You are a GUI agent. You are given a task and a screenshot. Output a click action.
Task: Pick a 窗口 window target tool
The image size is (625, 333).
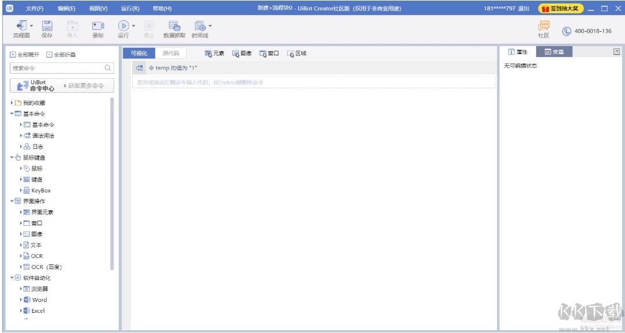[269, 54]
